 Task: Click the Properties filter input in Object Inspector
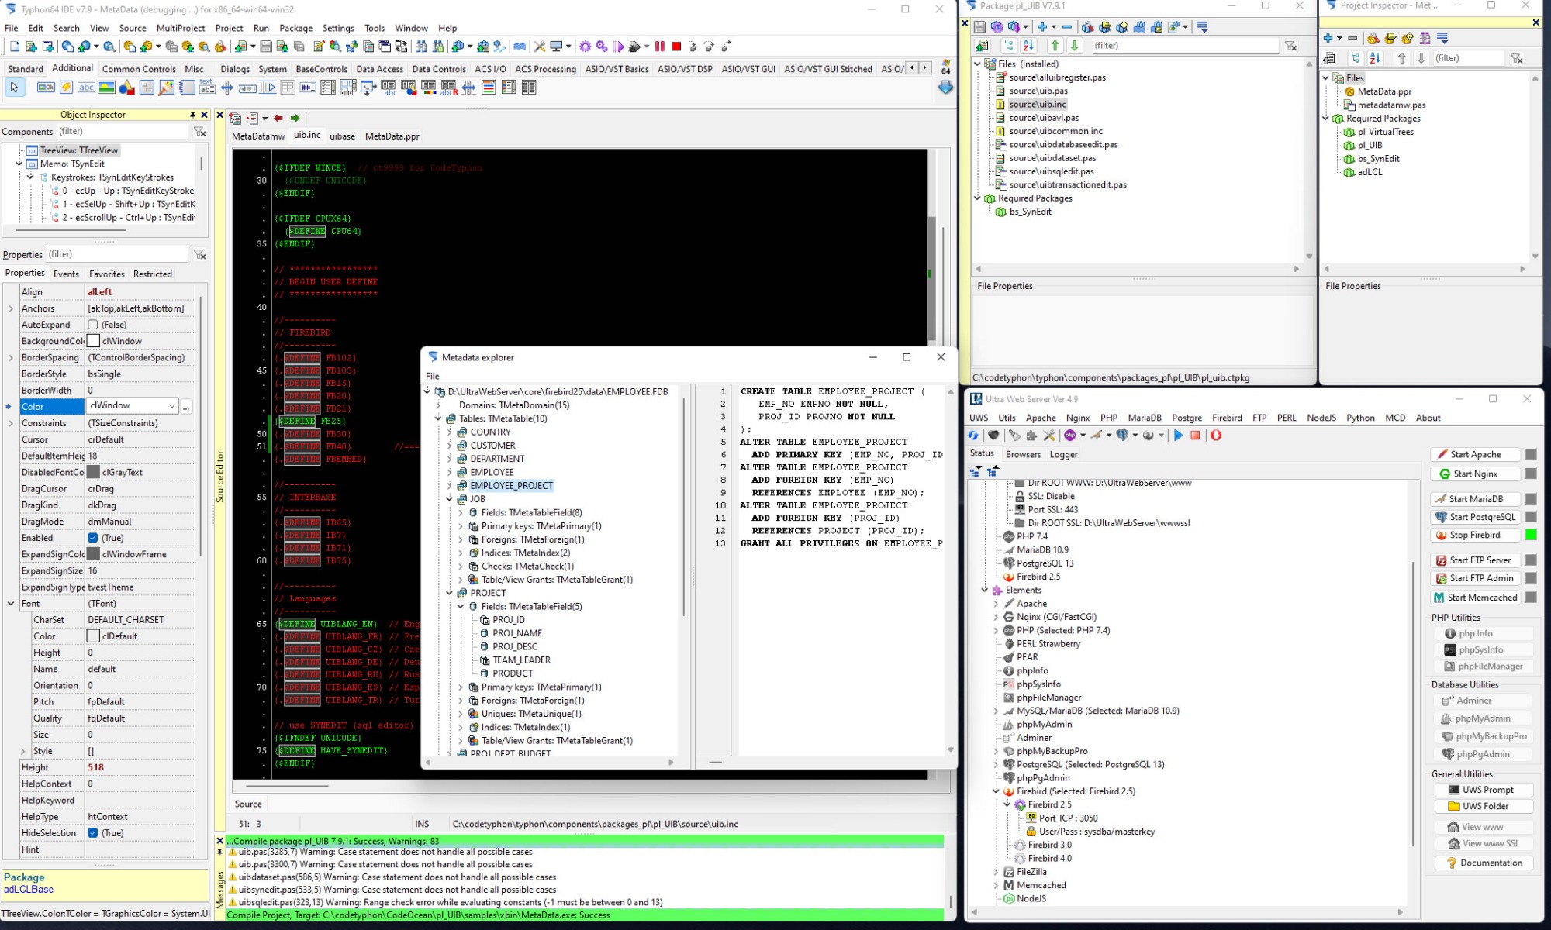click(116, 254)
